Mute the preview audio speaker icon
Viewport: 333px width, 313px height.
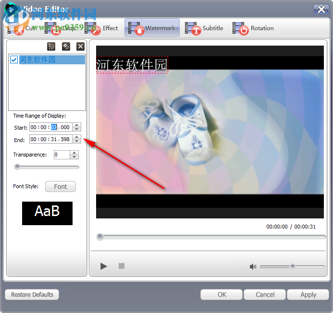tap(253, 266)
